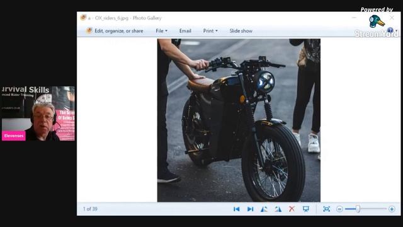
Task: Close the Photo Gallery window
Action: (x=392, y=18)
